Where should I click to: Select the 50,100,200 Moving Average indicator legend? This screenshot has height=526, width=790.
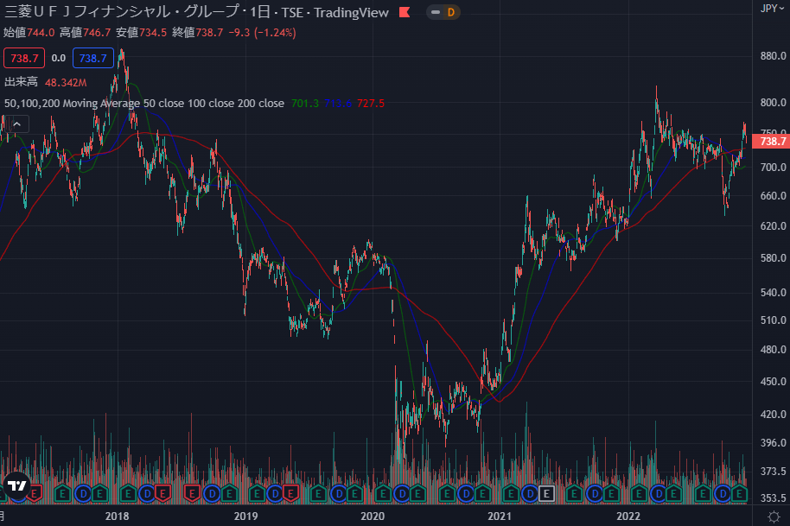144,104
